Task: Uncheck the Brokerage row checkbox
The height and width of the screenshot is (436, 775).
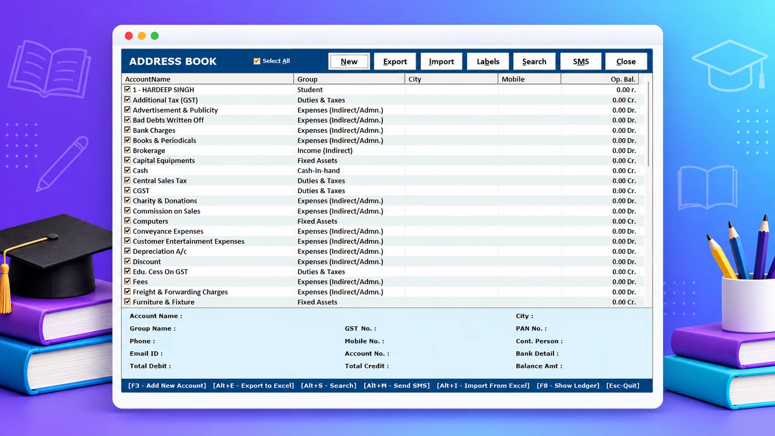Action: (x=127, y=150)
